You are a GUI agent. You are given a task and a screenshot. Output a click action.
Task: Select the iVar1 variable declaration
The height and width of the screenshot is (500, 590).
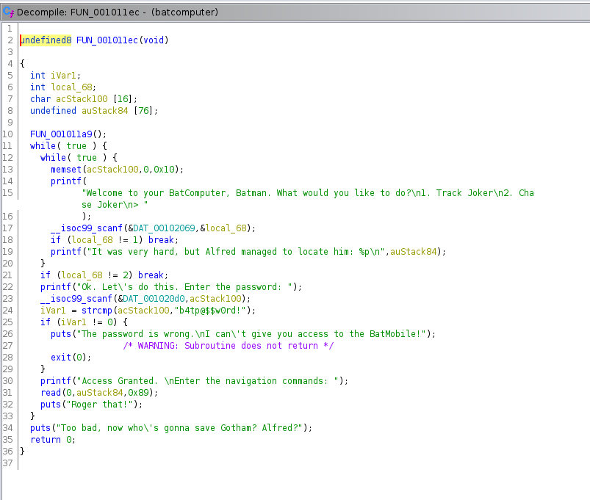tap(65, 75)
